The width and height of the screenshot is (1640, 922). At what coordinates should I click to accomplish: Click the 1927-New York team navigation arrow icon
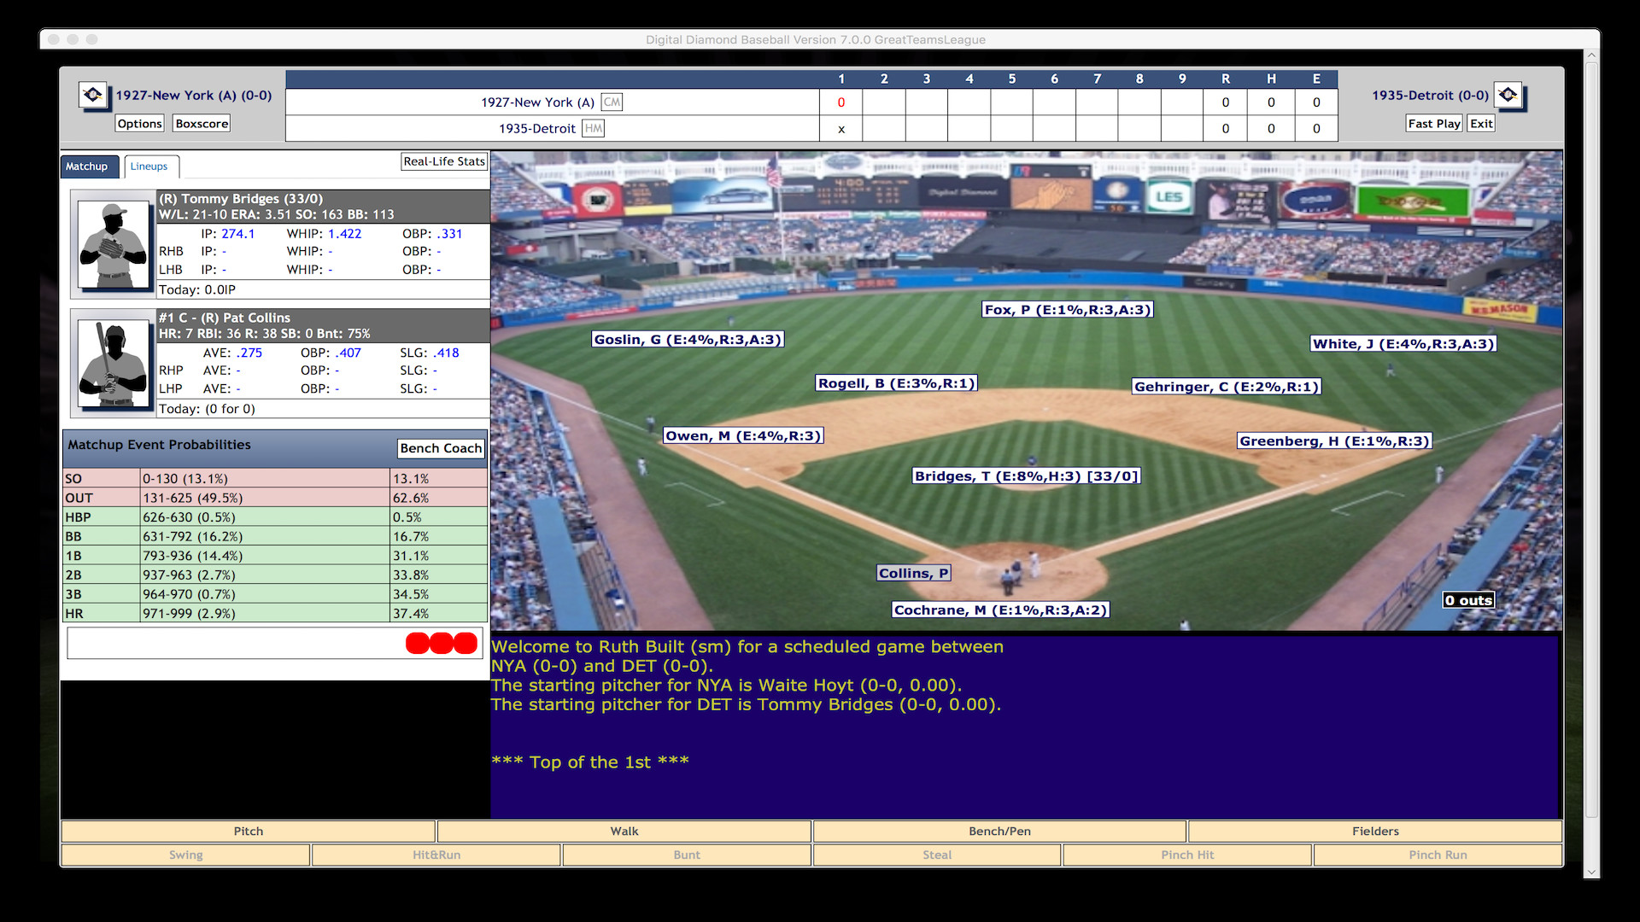click(x=93, y=93)
